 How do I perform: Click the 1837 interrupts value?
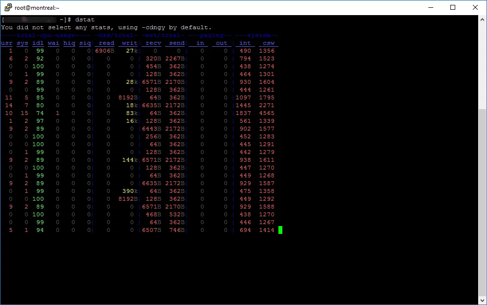pyautogui.click(x=243, y=113)
